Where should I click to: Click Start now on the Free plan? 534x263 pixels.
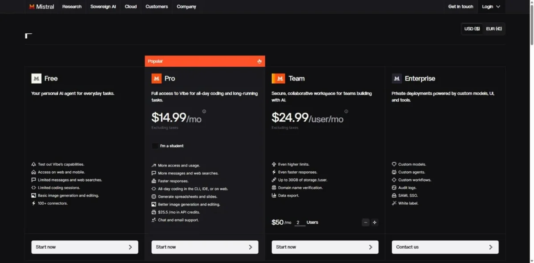(x=85, y=247)
